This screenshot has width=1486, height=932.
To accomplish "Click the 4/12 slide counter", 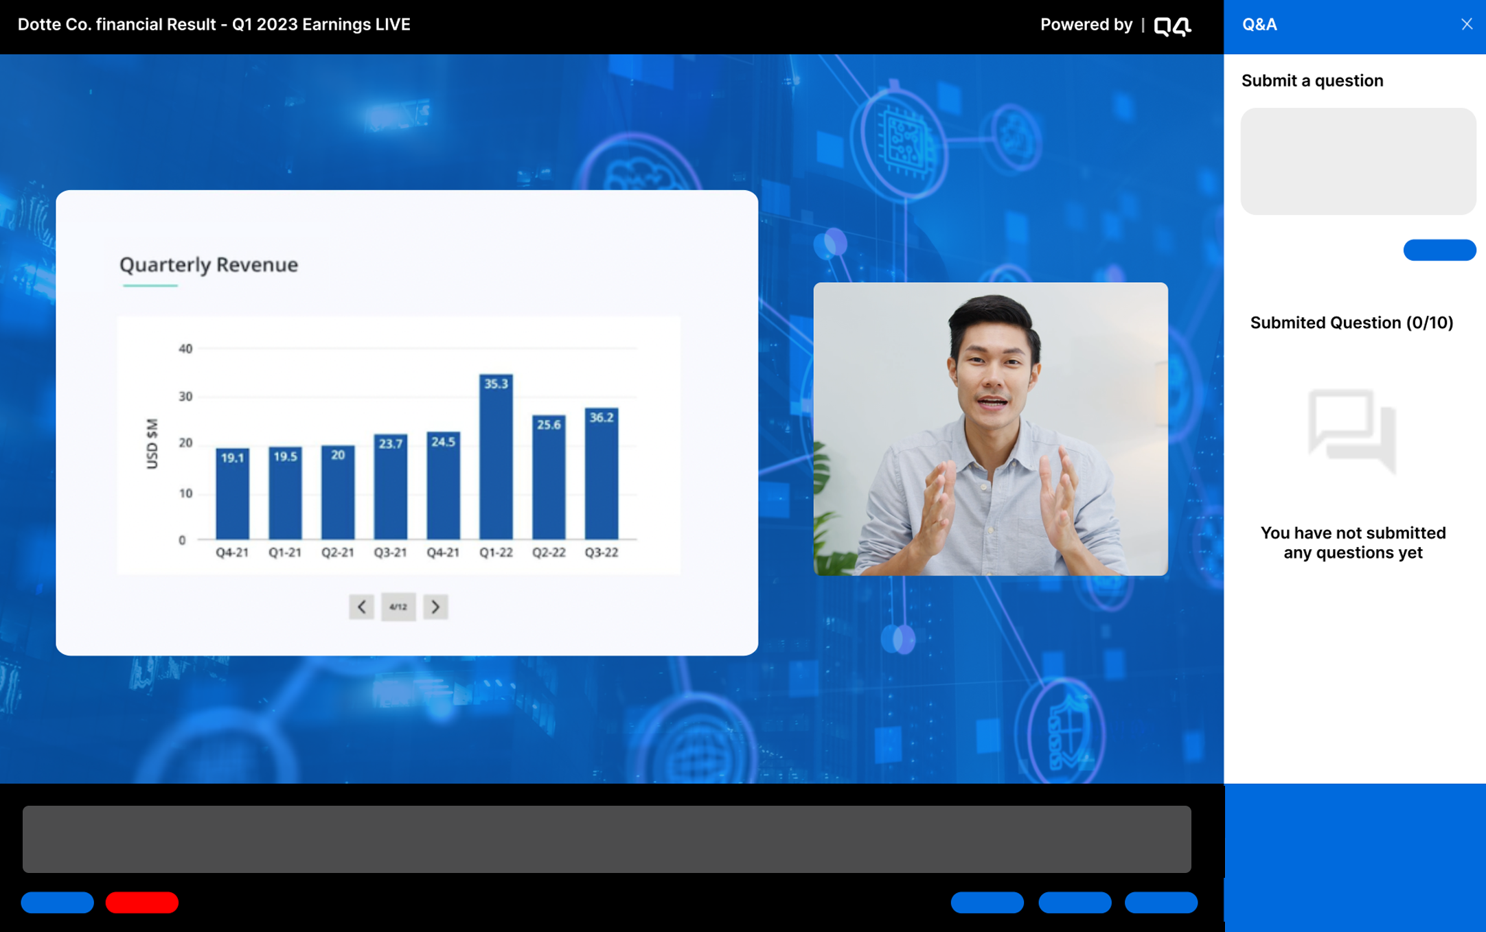I will tap(398, 607).
